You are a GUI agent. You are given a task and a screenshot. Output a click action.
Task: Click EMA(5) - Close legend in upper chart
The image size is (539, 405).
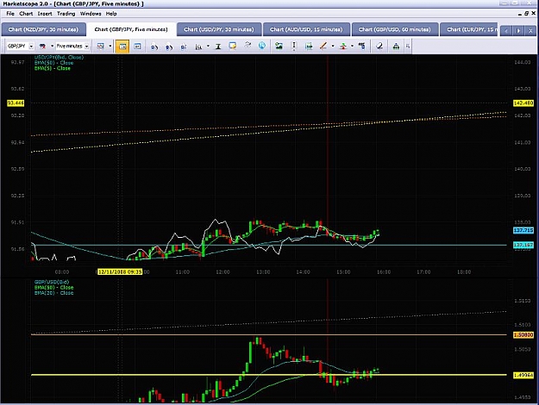(x=53, y=68)
